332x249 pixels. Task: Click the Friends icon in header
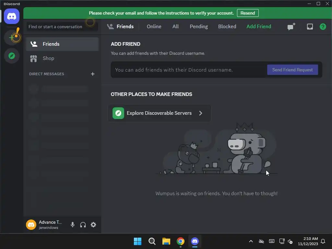click(110, 27)
